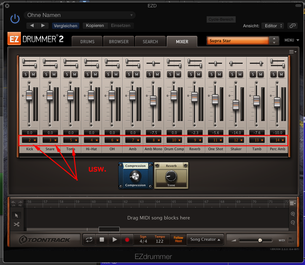The width and height of the screenshot is (305, 265).
Task: Start recording with the record button
Action: (x=127, y=240)
